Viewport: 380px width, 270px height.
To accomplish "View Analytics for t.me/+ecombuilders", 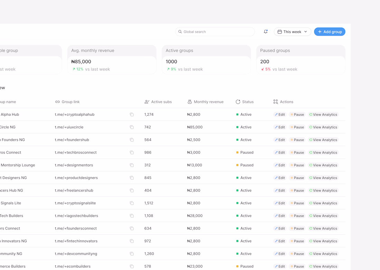I will point(323,266).
